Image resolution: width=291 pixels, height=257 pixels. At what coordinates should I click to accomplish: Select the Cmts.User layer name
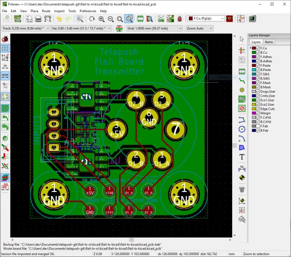pos(268,96)
